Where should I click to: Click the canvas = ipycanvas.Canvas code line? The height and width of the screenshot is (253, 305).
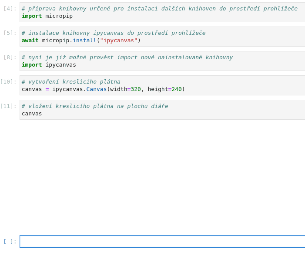point(103,89)
